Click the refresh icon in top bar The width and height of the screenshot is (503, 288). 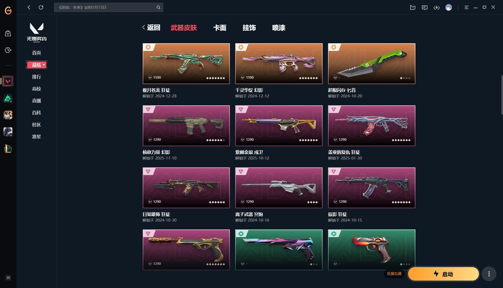click(41, 7)
